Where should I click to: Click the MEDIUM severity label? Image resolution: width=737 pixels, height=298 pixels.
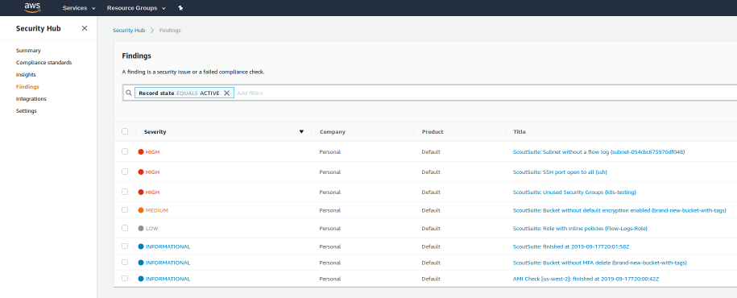[x=157, y=210]
